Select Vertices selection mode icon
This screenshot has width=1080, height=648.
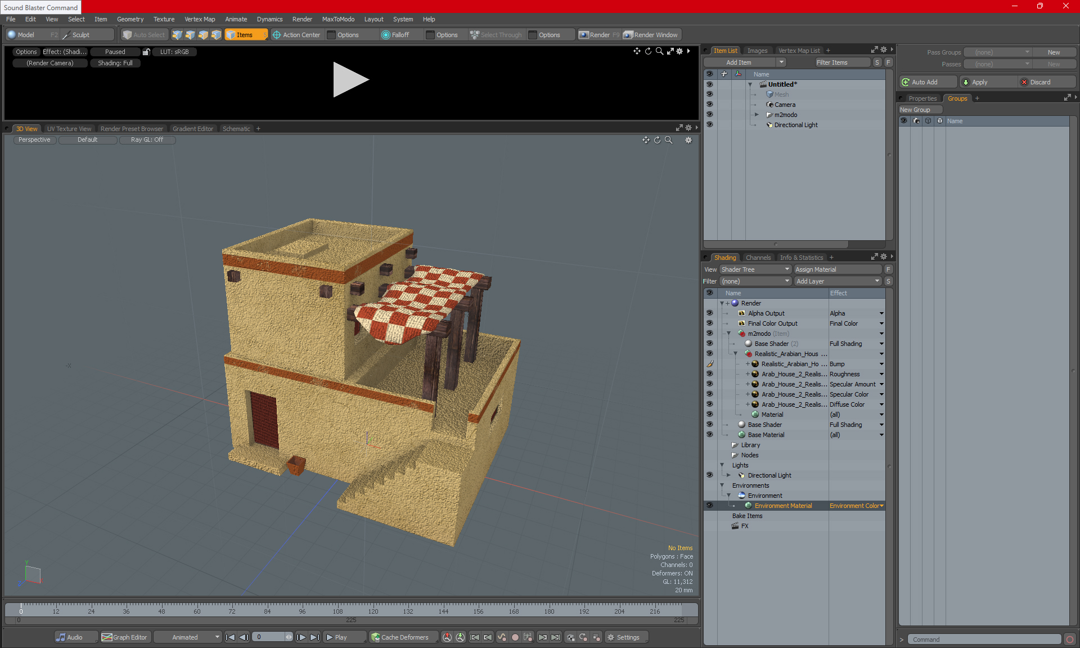177,35
